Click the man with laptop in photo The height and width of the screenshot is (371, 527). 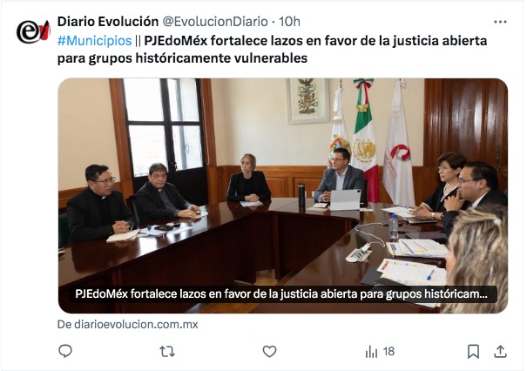click(340, 177)
